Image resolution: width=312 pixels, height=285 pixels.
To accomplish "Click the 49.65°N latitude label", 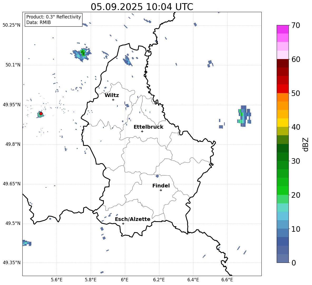I will (12, 184).
